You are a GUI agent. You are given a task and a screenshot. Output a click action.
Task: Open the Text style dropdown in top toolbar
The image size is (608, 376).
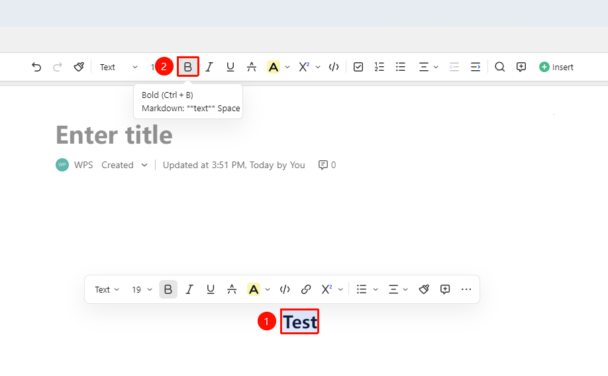119,67
